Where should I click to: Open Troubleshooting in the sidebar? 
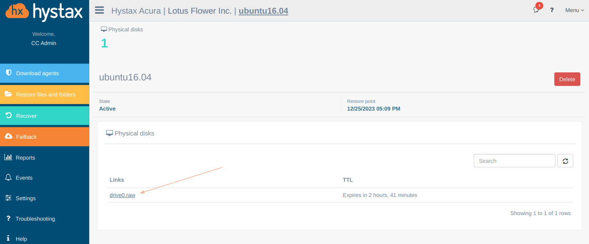(x=35, y=219)
